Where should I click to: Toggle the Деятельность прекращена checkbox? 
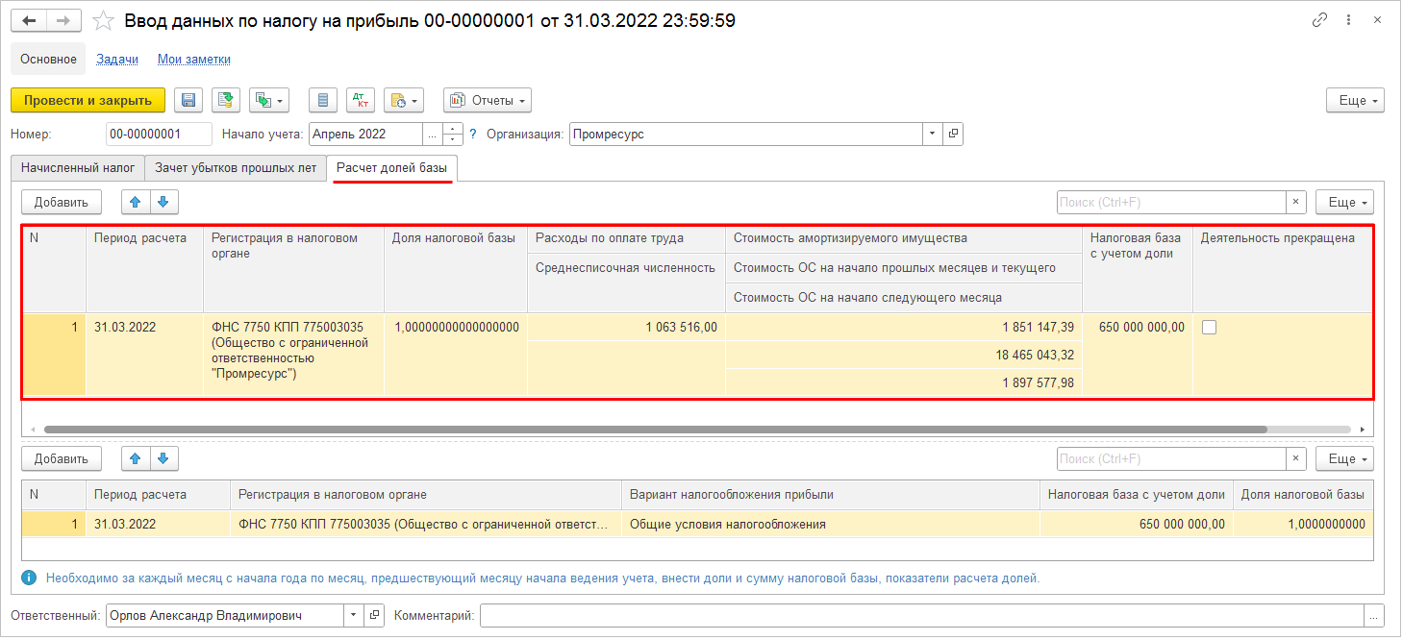coord(1210,327)
